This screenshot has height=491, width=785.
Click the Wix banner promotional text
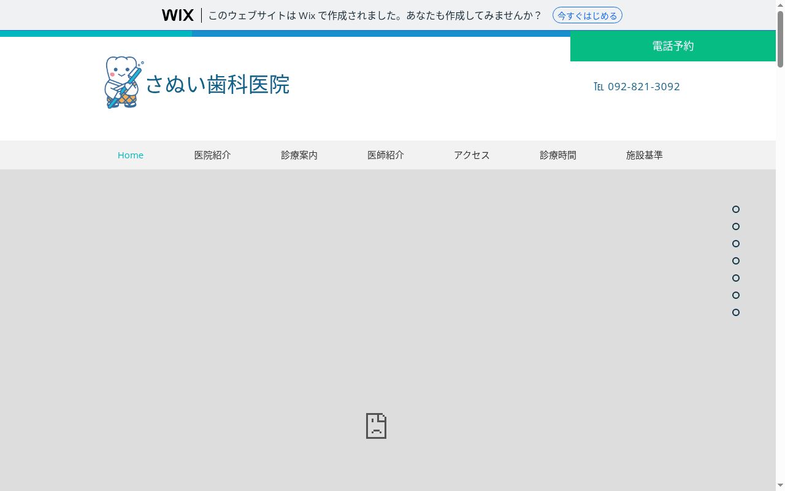(375, 15)
